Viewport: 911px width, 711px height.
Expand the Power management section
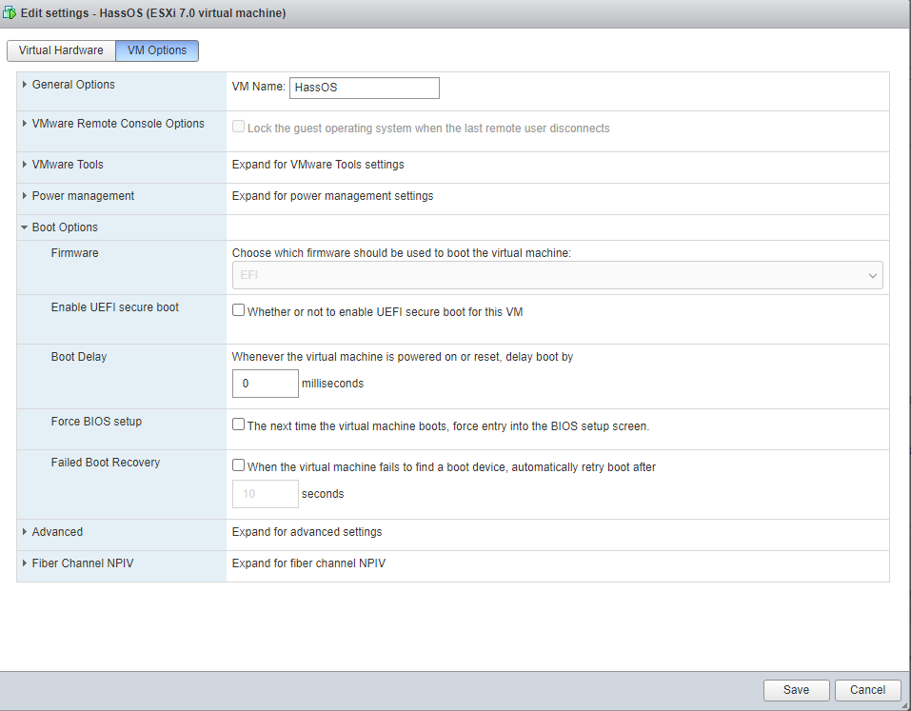coord(83,196)
